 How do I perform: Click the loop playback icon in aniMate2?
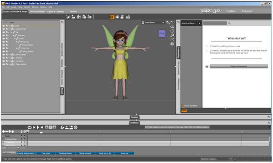(30, 128)
